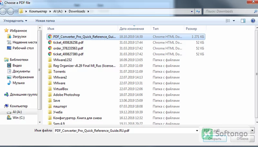
Task: Click the VMware2 folder icon
Action: [50, 77]
